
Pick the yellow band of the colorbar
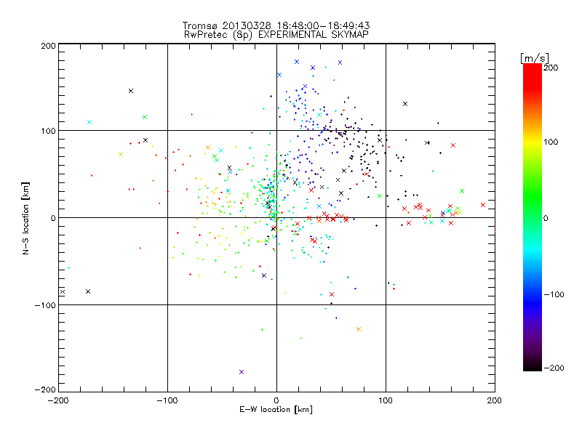coord(533,142)
